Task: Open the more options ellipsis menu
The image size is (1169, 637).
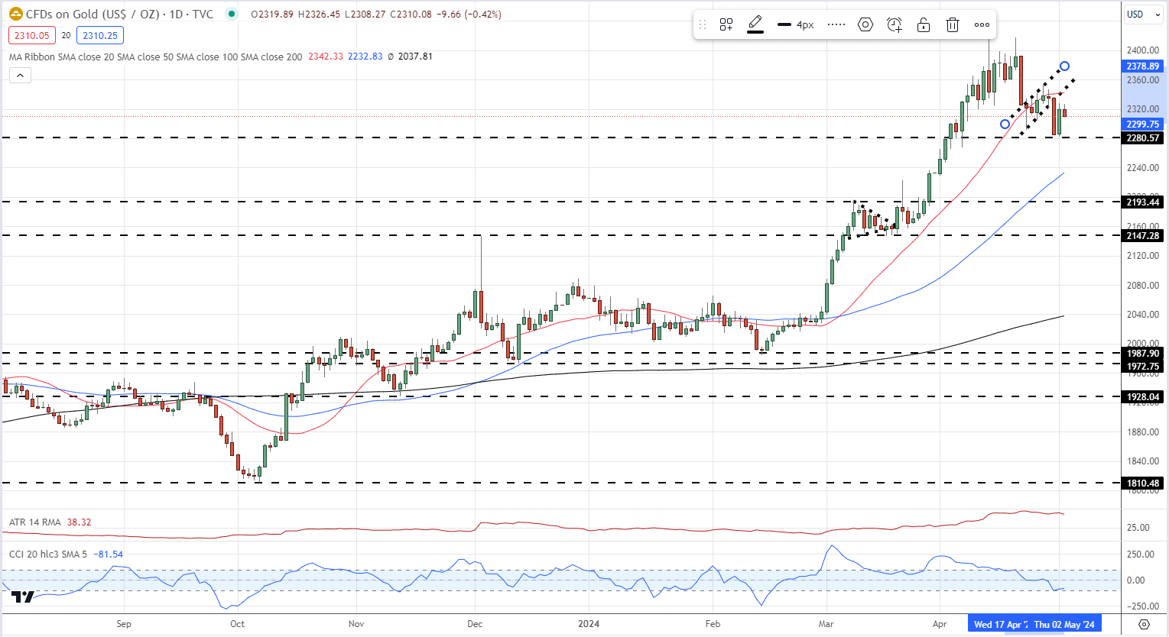Action: point(982,24)
